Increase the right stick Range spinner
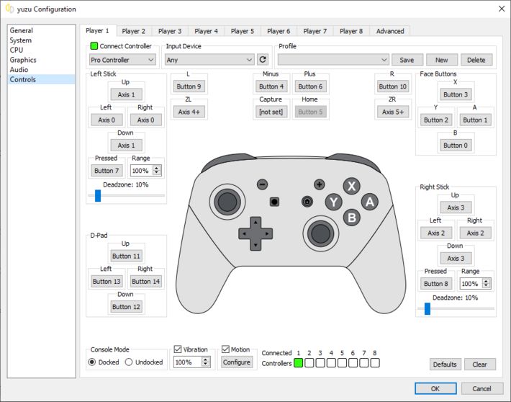 coord(487,281)
